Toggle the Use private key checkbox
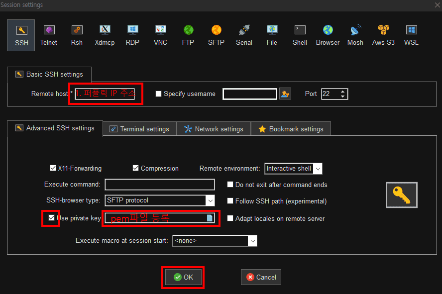 tap(51, 218)
